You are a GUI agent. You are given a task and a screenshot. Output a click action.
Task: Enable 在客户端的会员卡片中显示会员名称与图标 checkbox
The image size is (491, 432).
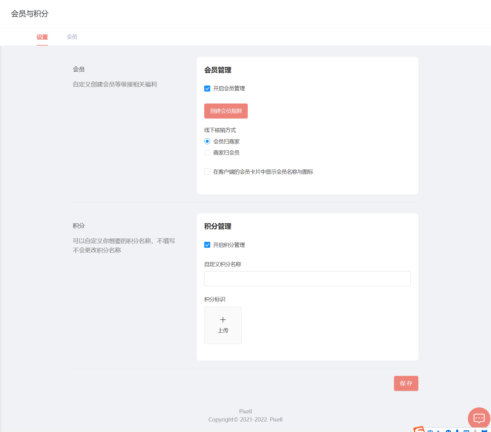207,172
